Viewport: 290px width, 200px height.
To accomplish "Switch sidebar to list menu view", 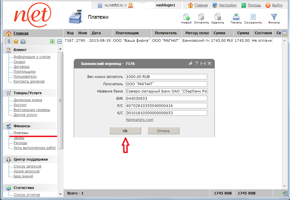I will 9,41.
